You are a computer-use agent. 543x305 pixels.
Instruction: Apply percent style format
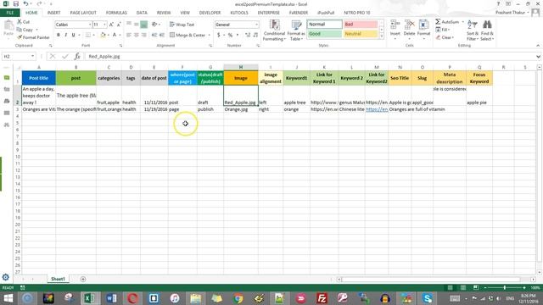[x=230, y=35]
